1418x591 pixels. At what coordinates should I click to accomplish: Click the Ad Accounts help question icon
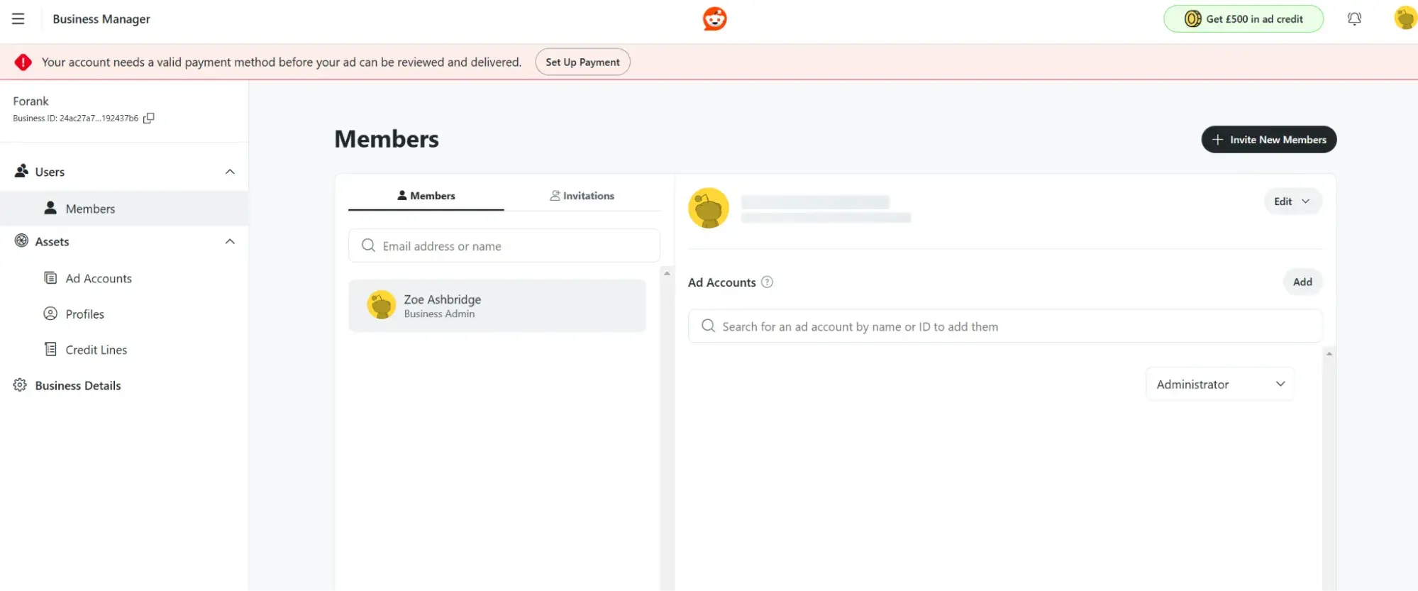767,282
